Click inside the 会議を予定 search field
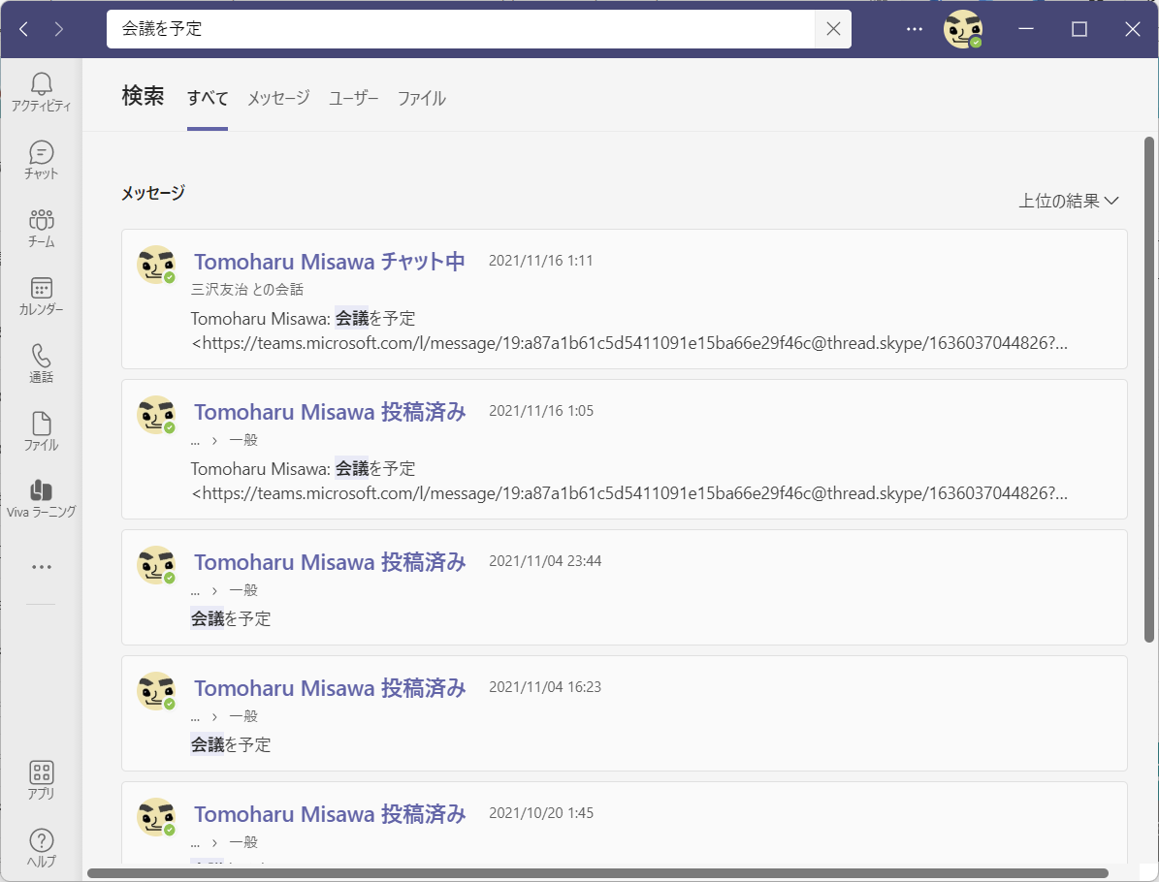Screen dimensions: 1159x882 (461, 29)
